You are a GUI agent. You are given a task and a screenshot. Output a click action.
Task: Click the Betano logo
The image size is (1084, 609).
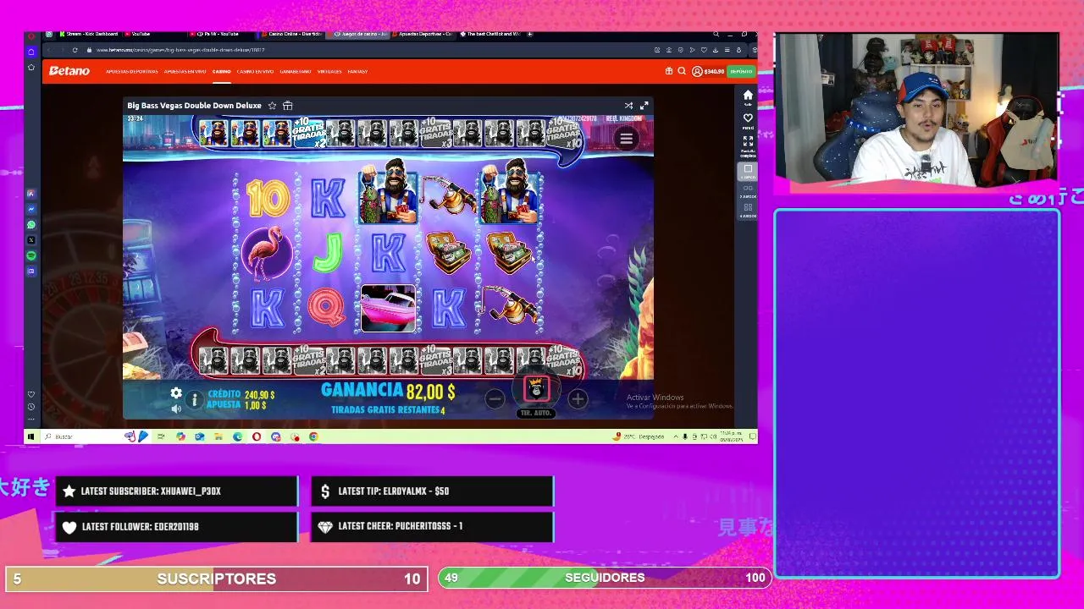coord(69,71)
